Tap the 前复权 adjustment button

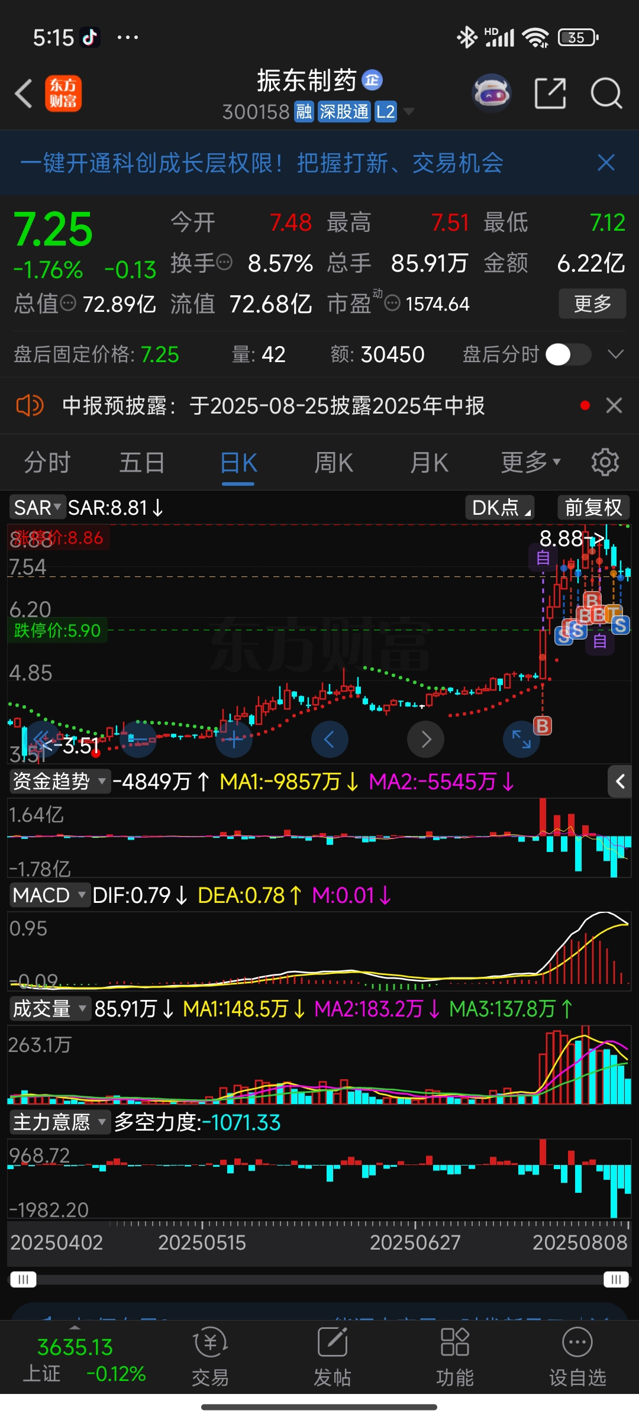click(593, 508)
